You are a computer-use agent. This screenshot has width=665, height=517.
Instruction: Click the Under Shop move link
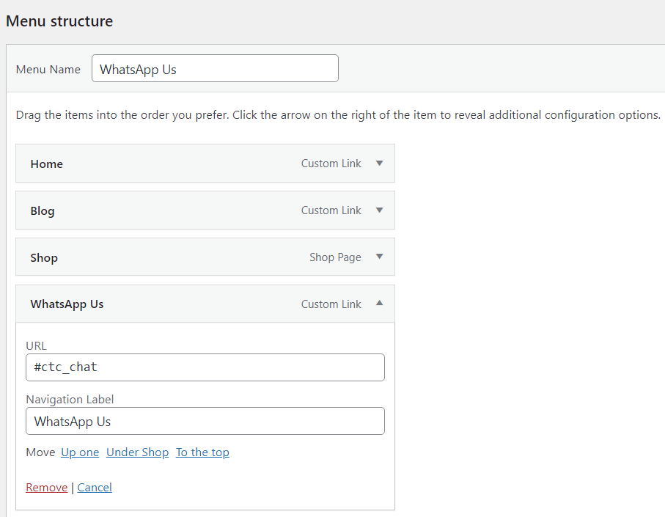(137, 452)
